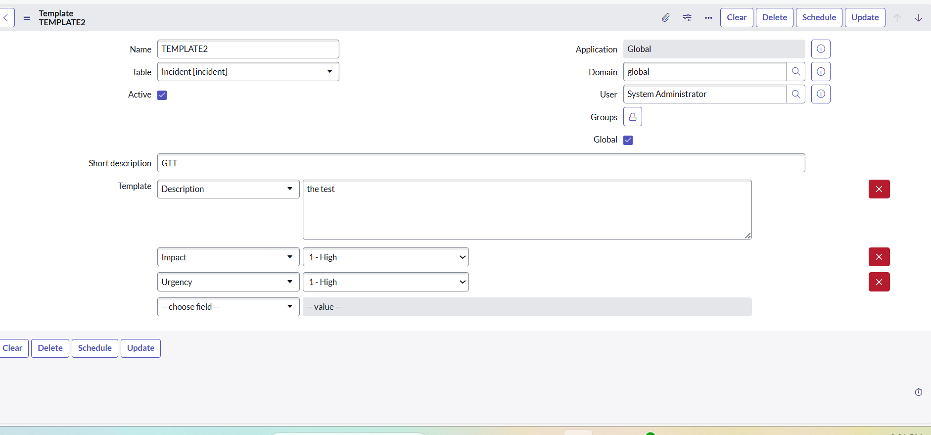Click the bottom Schedule button
Image resolution: width=931 pixels, height=435 pixels.
click(x=95, y=348)
